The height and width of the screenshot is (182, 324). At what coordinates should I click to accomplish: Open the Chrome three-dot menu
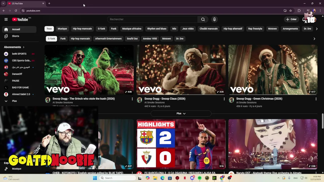click(320, 11)
